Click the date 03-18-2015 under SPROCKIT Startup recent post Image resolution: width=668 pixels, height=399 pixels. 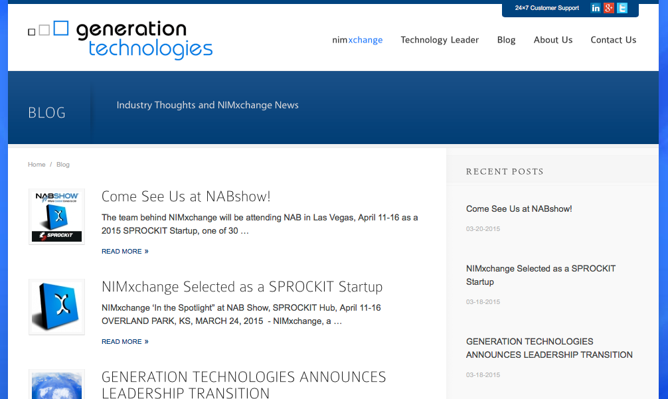tap(483, 302)
